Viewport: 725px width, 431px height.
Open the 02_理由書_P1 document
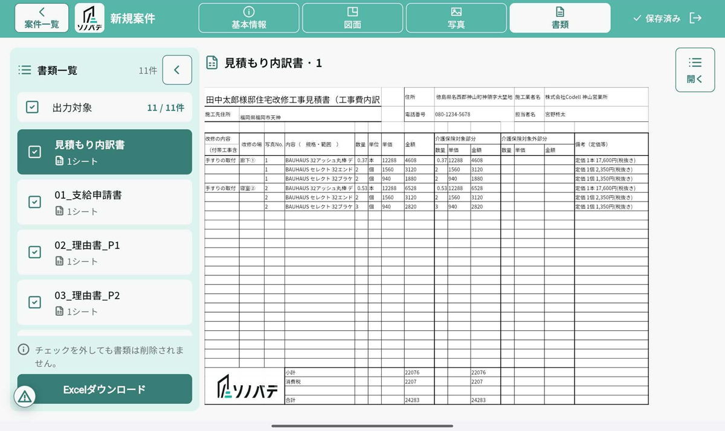click(105, 252)
